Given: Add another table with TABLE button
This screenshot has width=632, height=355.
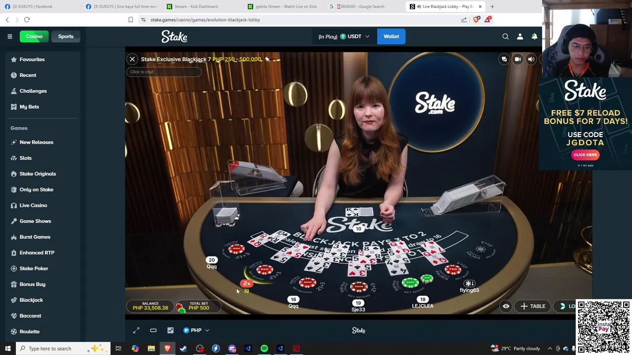Looking at the screenshot, I should click(x=533, y=306).
